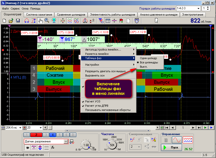Save the oscillogram with floppy disk icon

coord(18,21)
